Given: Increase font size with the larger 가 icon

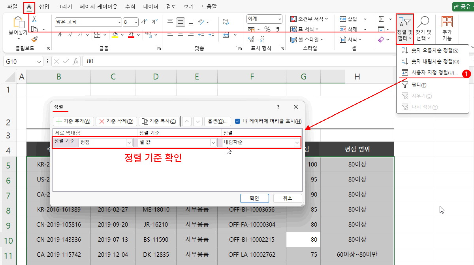Looking at the screenshot, I should pos(144,22).
